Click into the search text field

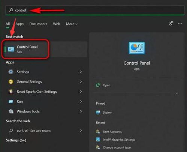pos(95,10)
